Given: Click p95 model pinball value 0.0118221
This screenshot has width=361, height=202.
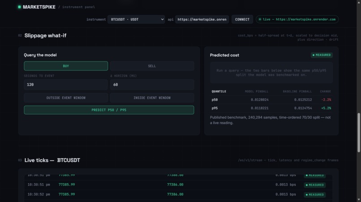Looking at the screenshot, I should 259,108.
